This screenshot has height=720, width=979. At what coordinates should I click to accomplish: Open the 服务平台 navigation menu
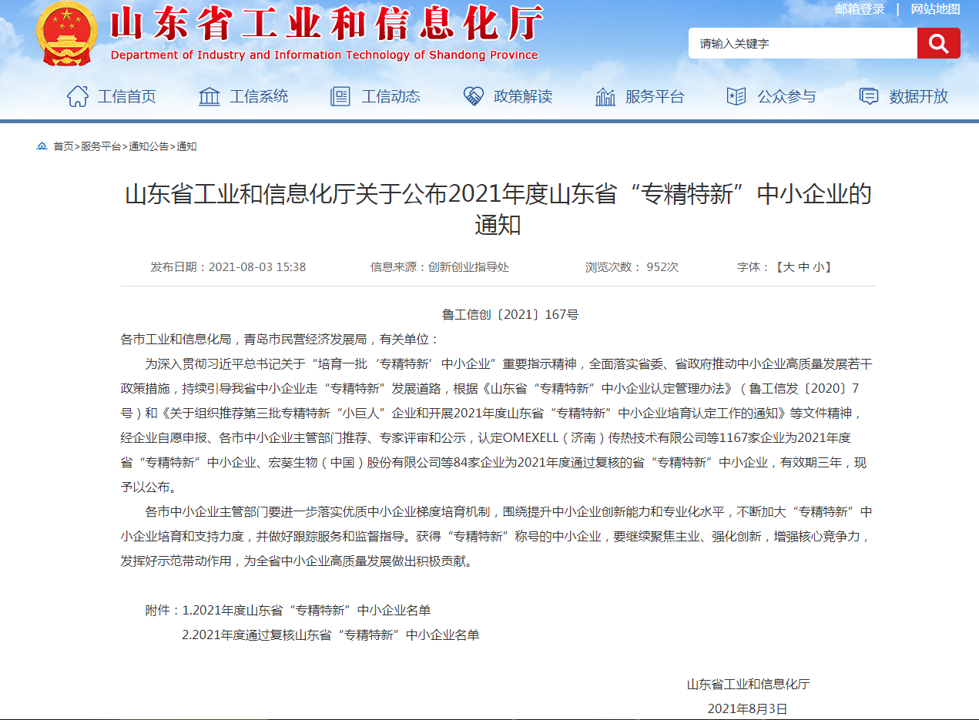[655, 96]
